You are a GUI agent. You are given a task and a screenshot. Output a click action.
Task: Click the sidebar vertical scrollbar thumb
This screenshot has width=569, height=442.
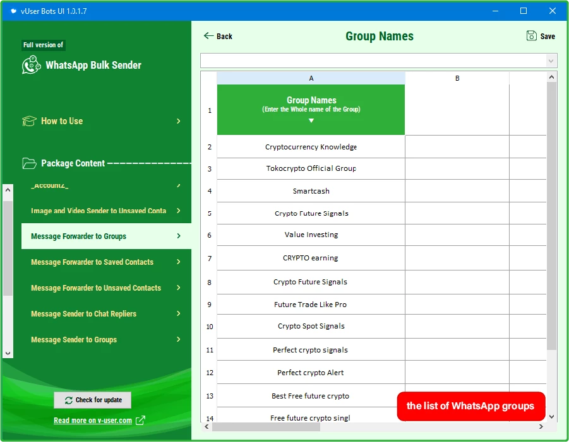click(8, 248)
